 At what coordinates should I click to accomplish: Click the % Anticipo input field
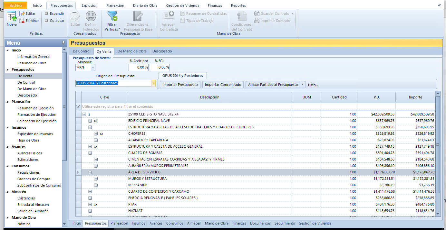coord(139,68)
